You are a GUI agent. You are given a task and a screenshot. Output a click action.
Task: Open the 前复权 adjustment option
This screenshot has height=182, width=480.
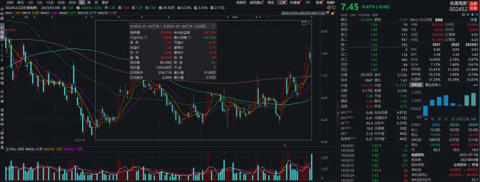pyautogui.click(x=241, y=2)
